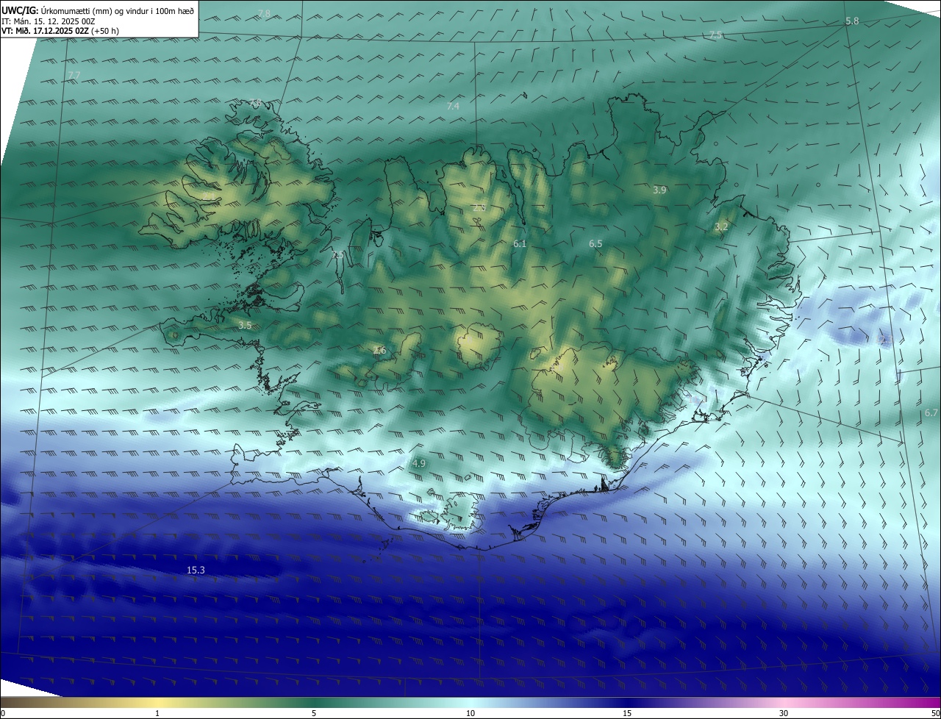Click the 3.5 value on the Snæfellsnes peninsula
Screen dimensions: 941x719
245,325
